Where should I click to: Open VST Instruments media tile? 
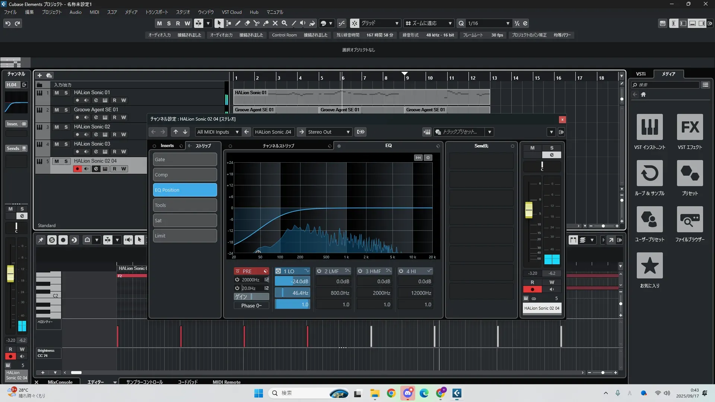point(649,127)
